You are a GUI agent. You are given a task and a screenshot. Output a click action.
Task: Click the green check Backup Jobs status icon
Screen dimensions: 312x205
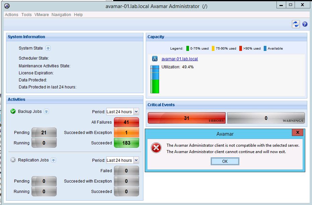click(13, 112)
